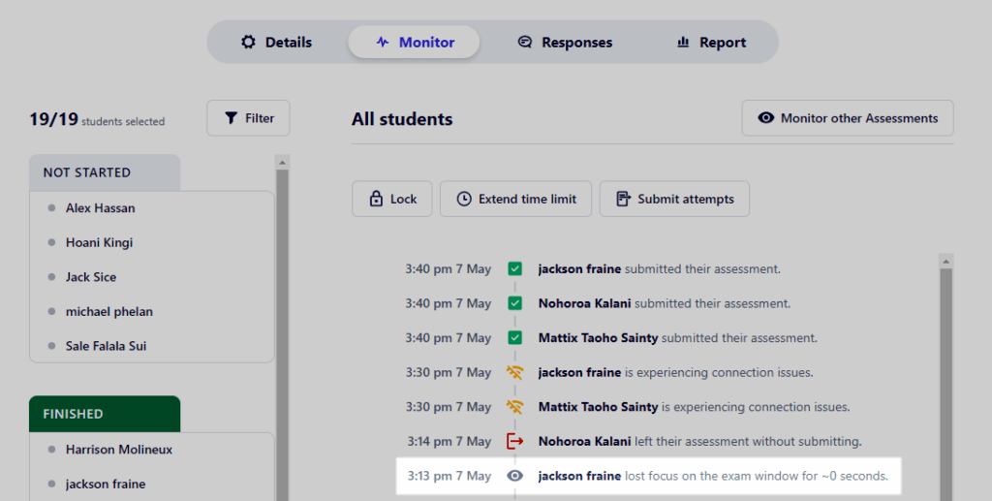Click the Details gear icon

[x=249, y=43]
